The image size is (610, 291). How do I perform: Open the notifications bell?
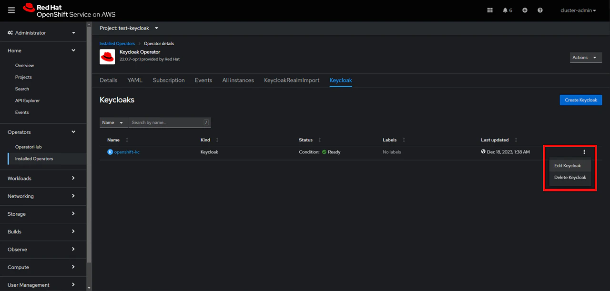tap(508, 10)
